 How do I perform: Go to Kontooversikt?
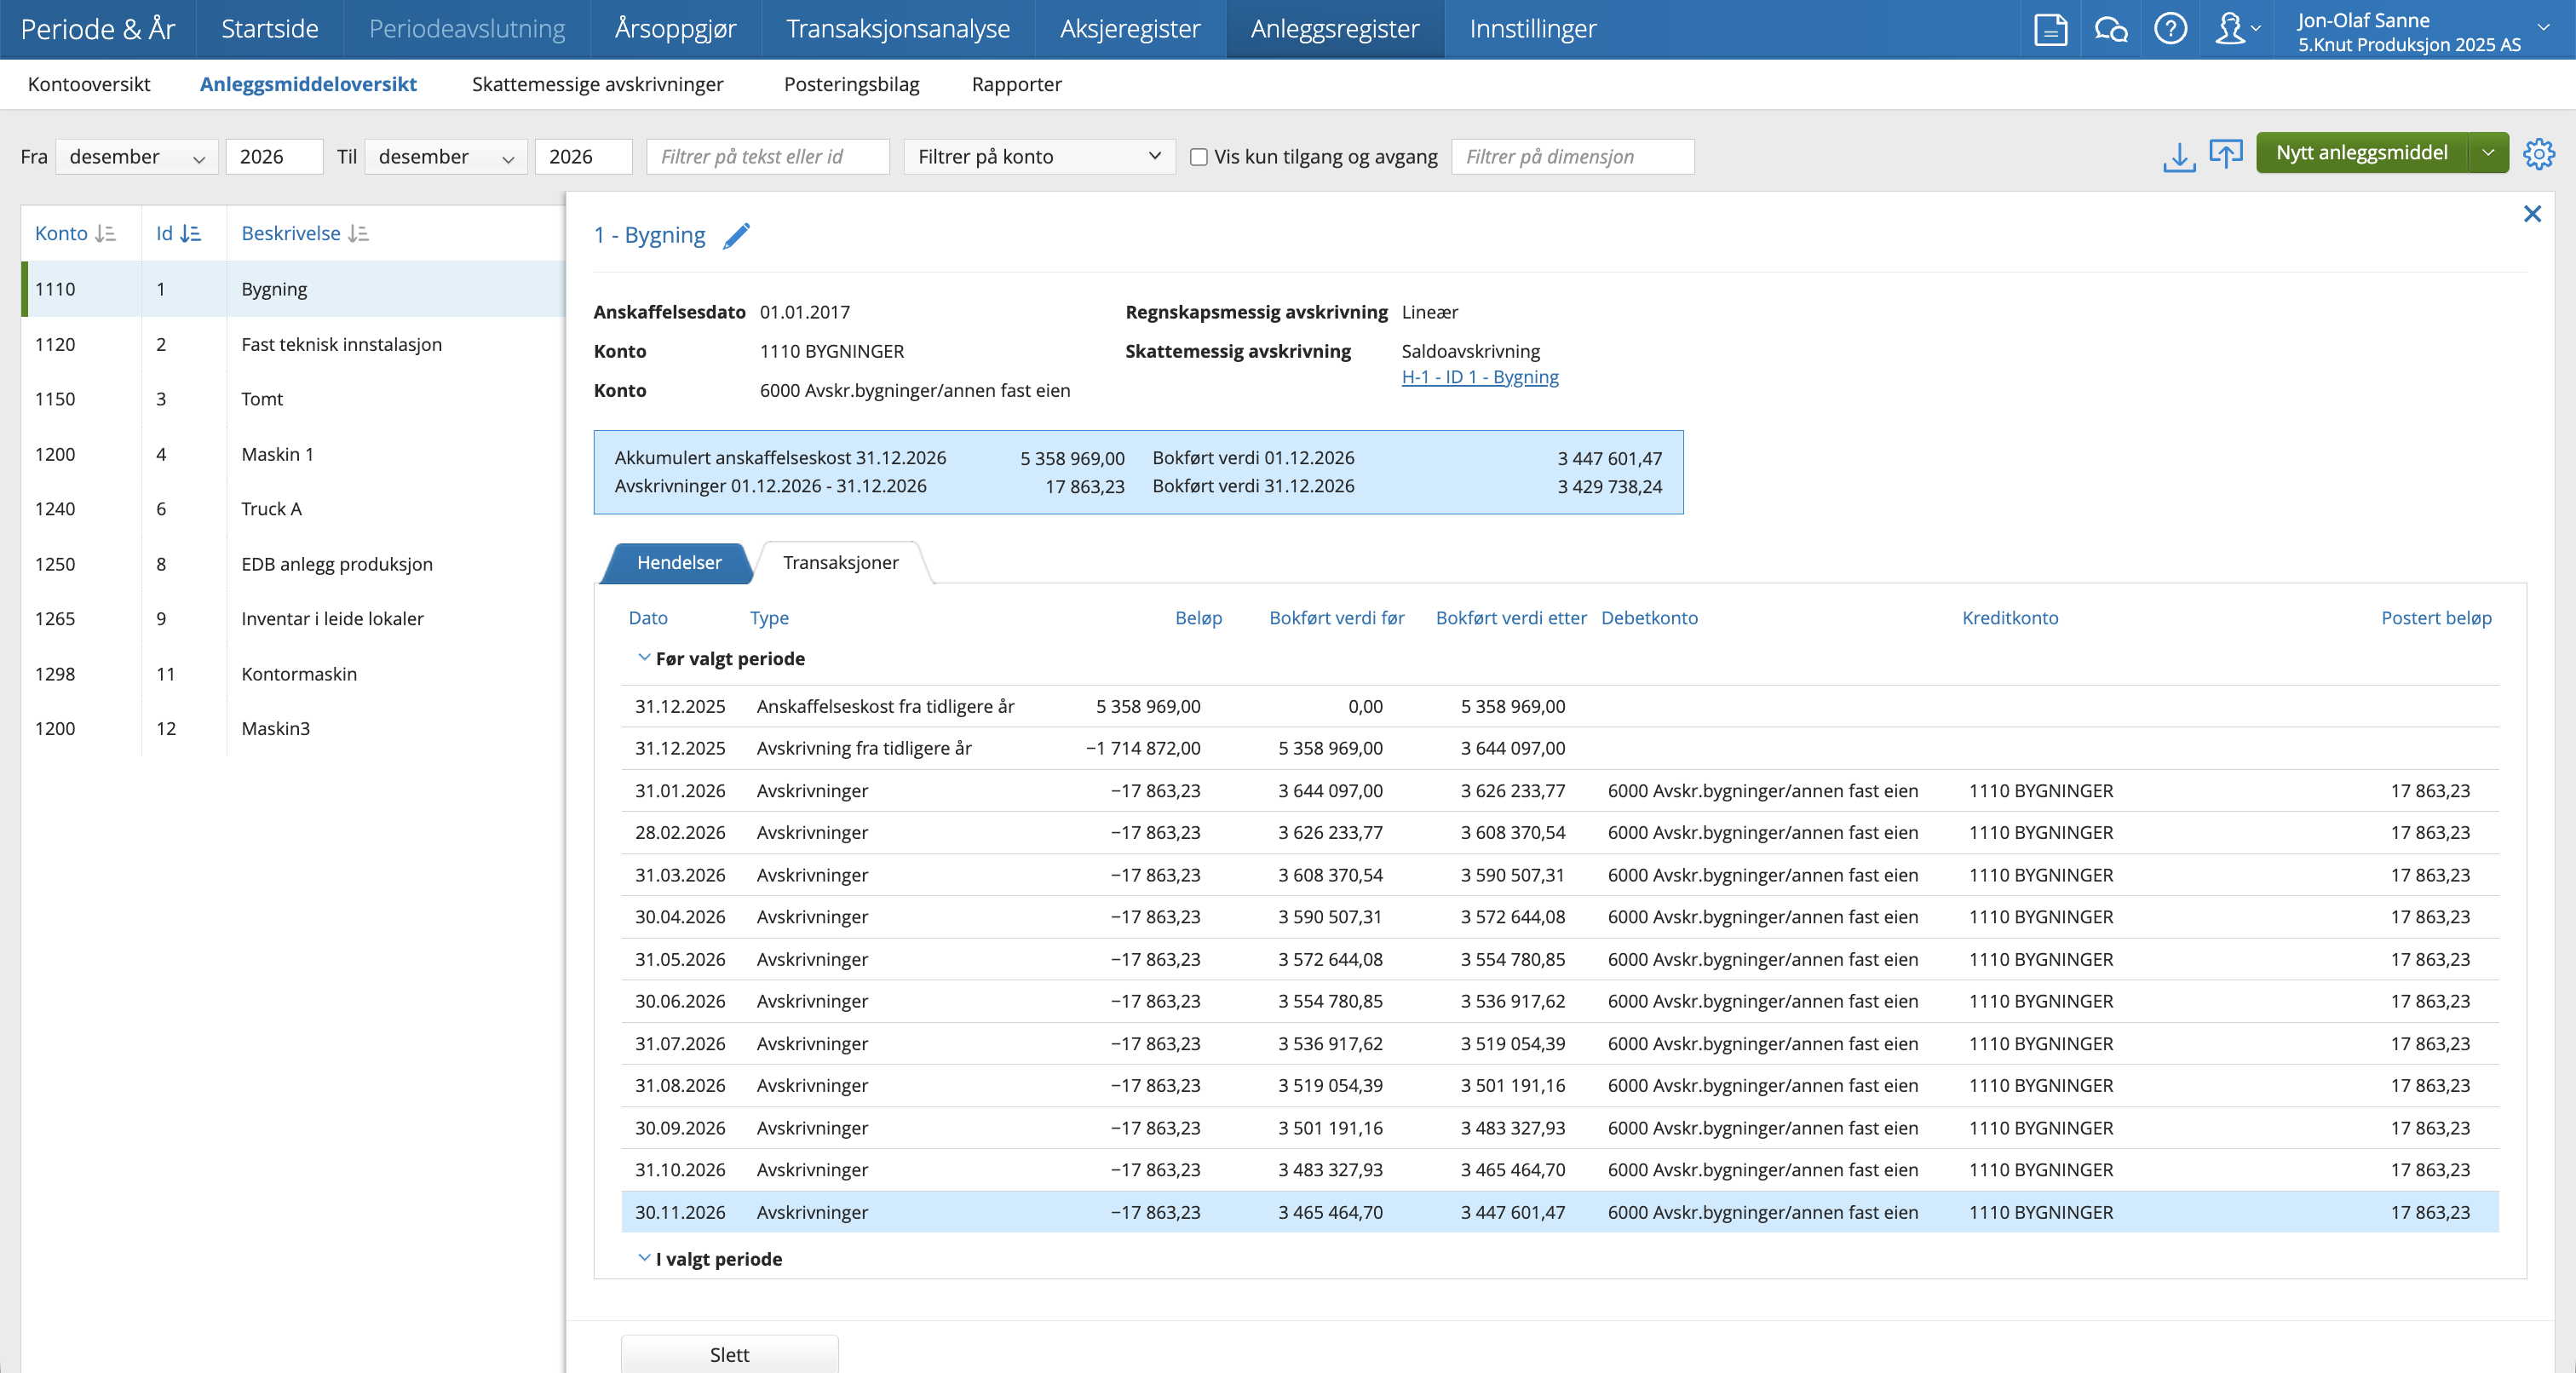89,84
